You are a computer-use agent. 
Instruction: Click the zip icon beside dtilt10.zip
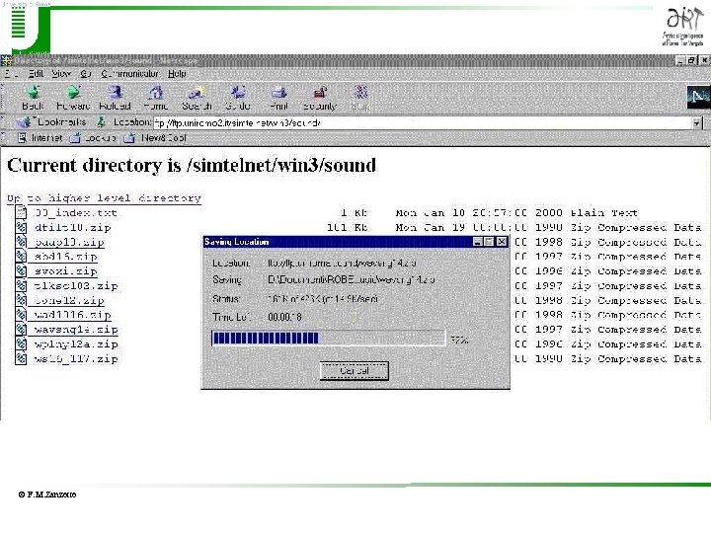pos(21,227)
